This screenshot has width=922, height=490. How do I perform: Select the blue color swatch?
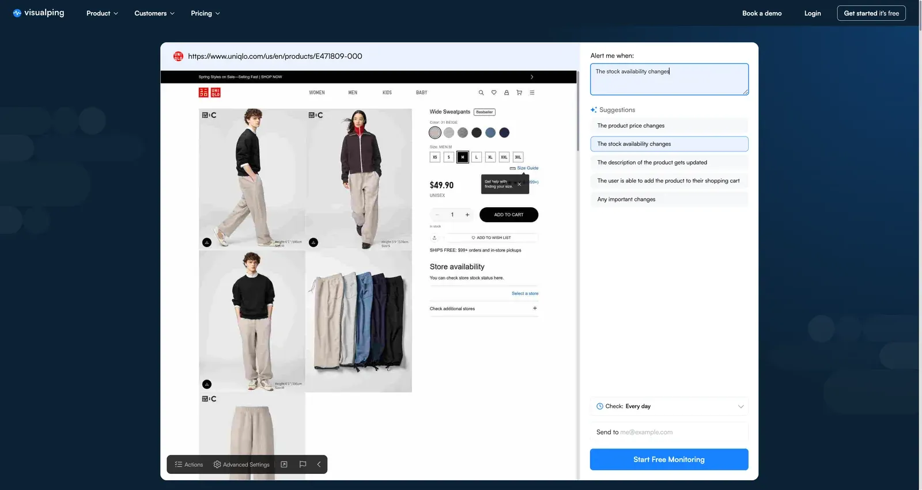[x=490, y=132]
